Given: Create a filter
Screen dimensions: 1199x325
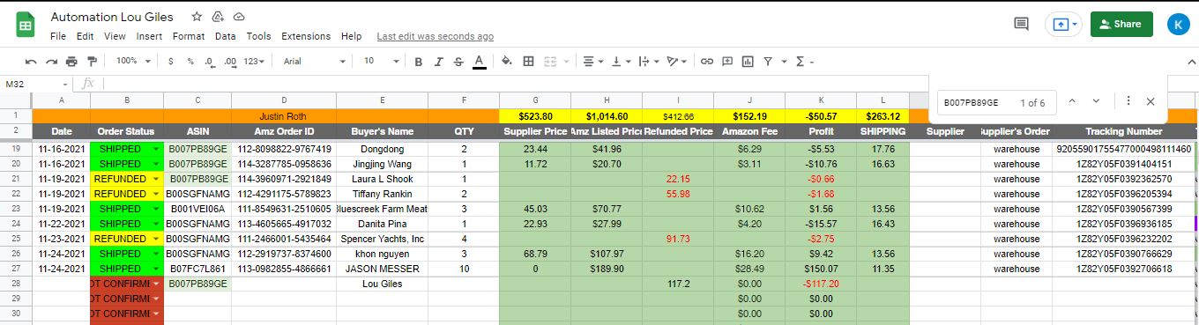Looking at the screenshot, I should [768, 62].
